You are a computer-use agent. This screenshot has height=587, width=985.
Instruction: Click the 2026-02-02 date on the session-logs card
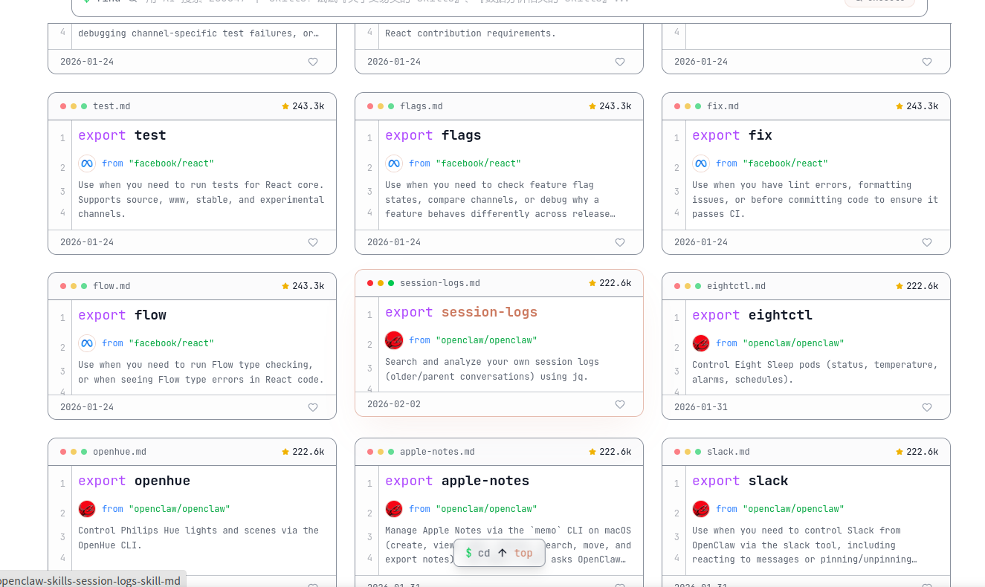[394, 404]
